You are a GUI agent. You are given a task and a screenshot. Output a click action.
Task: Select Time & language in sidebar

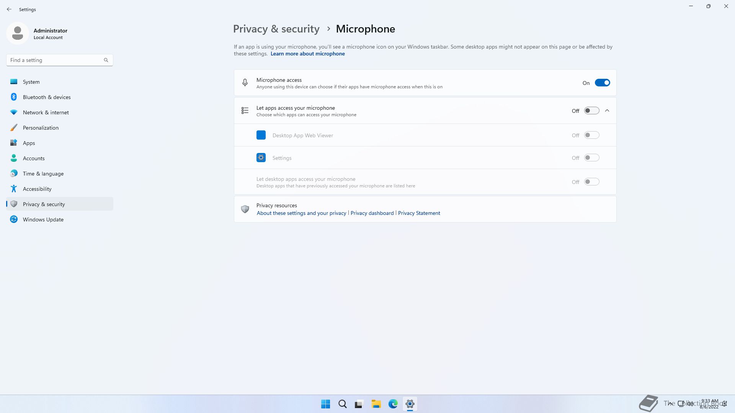click(x=43, y=174)
